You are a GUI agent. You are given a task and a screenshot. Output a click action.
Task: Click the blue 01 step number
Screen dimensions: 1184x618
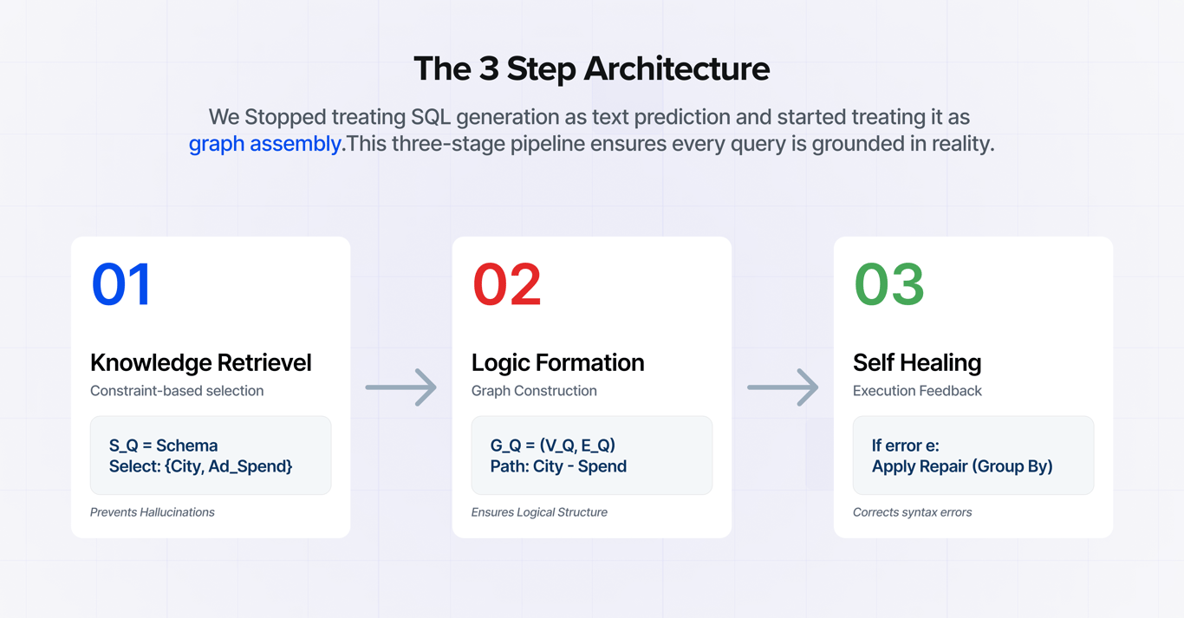122,285
